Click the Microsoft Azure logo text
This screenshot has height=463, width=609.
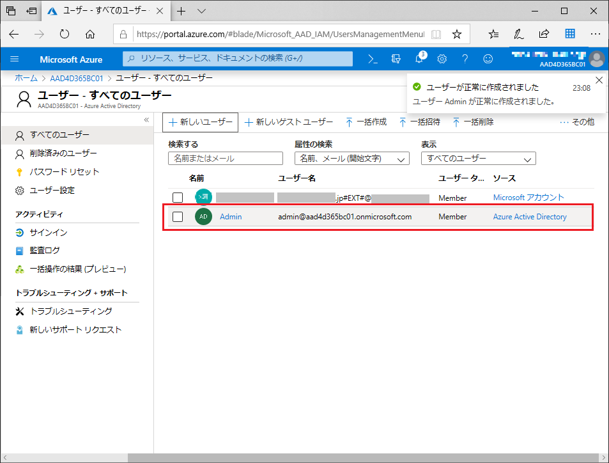tap(71, 59)
